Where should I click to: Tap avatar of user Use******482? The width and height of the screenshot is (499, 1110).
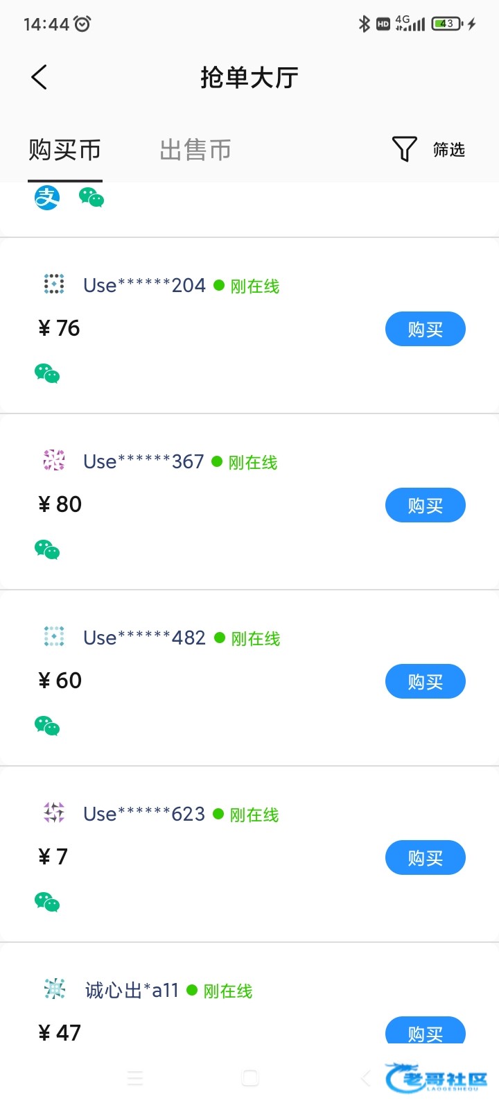[x=54, y=636]
